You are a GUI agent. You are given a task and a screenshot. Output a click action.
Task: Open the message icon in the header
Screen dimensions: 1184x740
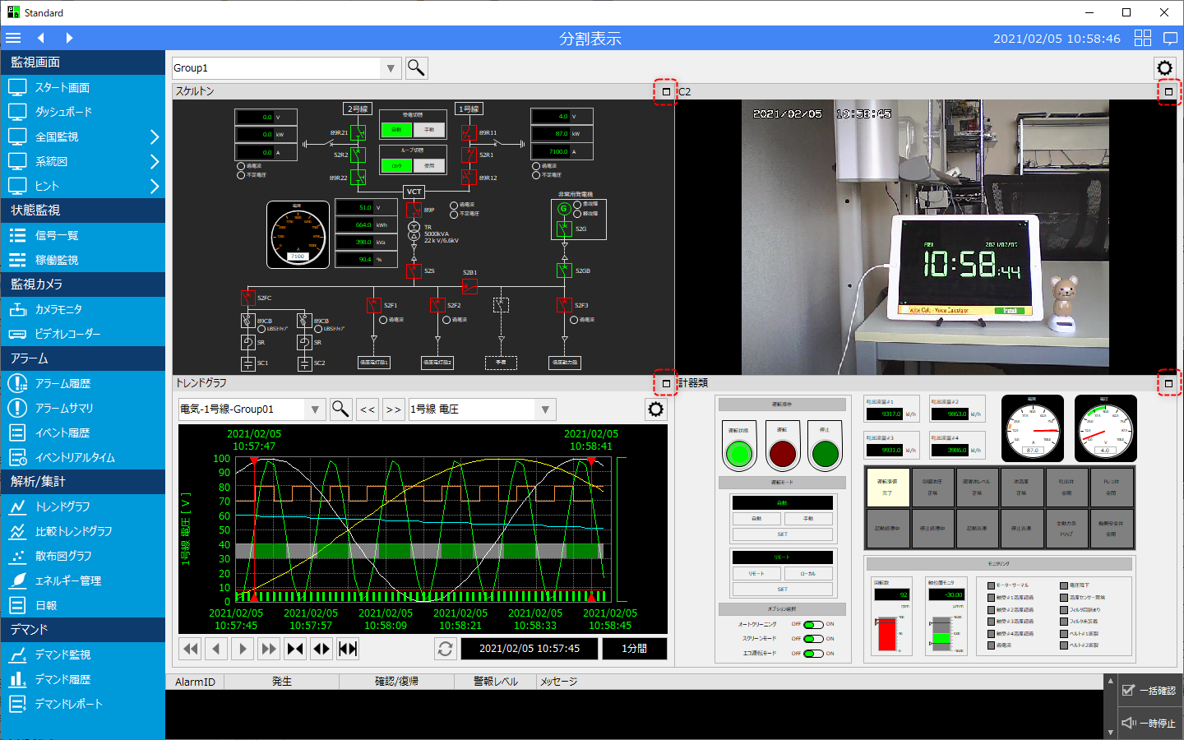click(1170, 38)
